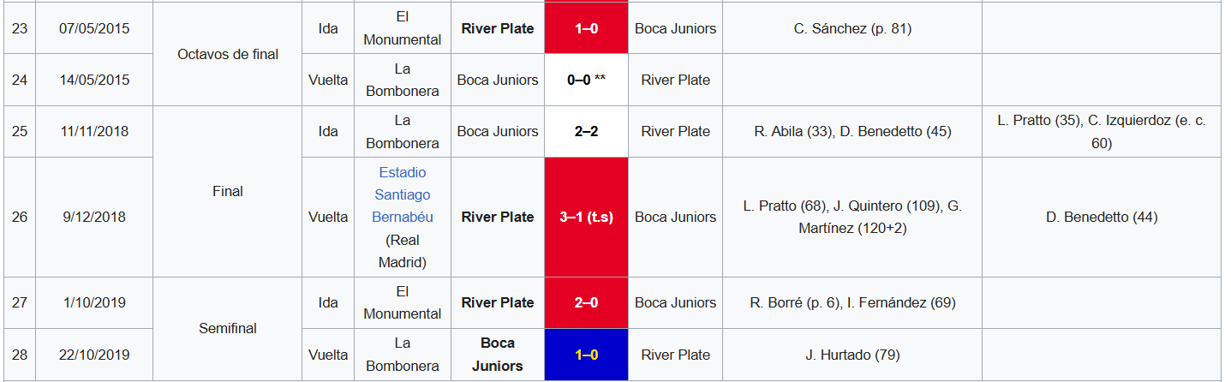This screenshot has height=382, width=1231.
Task: Click the red 2–0 score cell
Action: (x=586, y=303)
